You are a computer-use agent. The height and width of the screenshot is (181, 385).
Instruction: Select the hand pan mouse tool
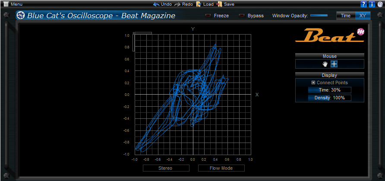(x=325, y=64)
